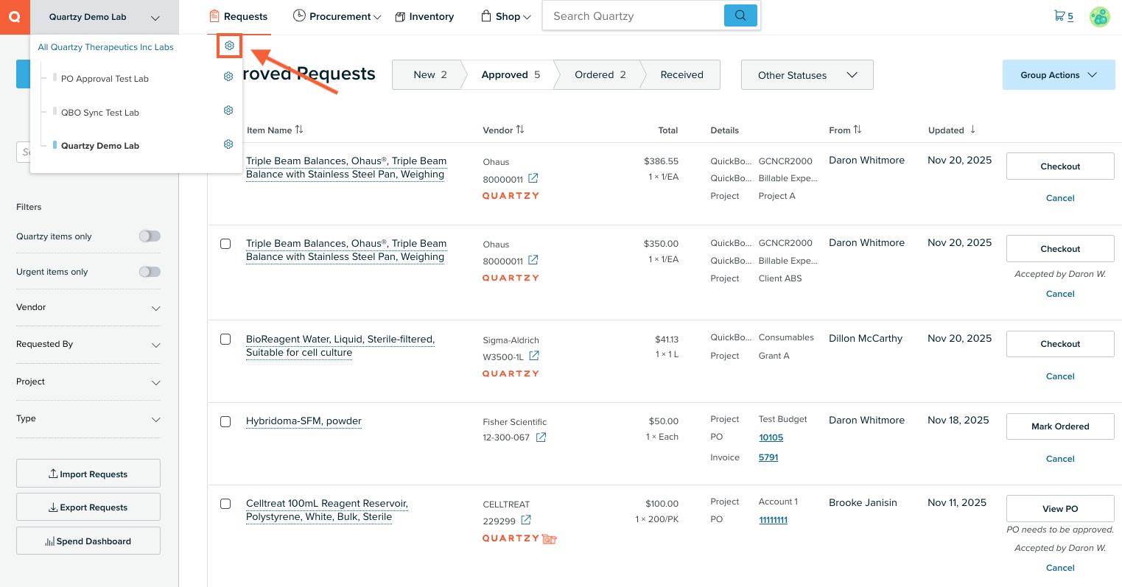Expand the Type filter

(88, 418)
